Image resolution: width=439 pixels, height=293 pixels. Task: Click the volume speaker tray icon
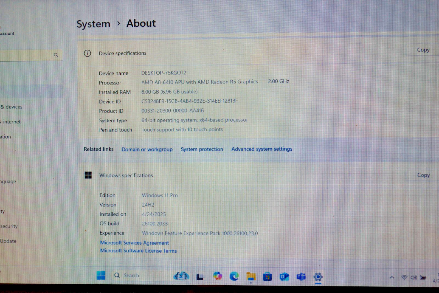(x=413, y=278)
